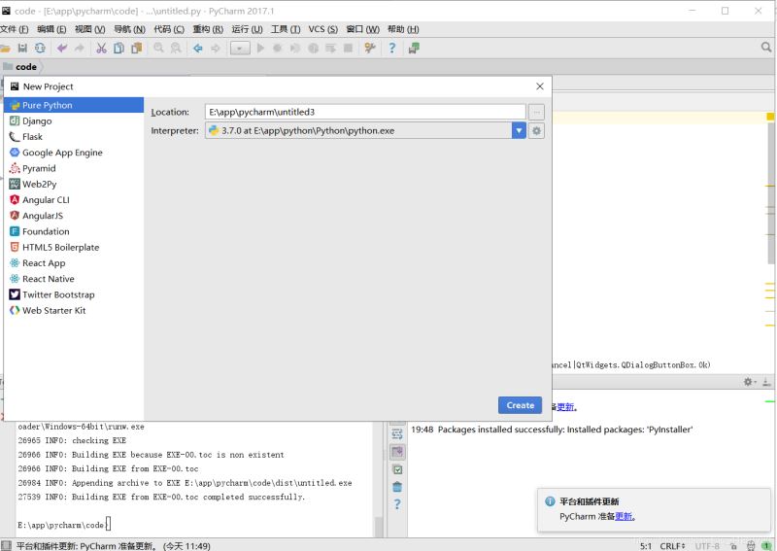777x551 pixels.
Task: Select HTML5 Boilerplate project type
Action: pos(74,248)
